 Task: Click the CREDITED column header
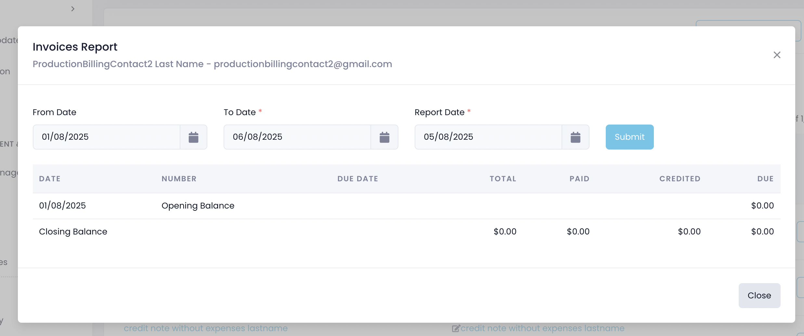click(x=680, y=179)
